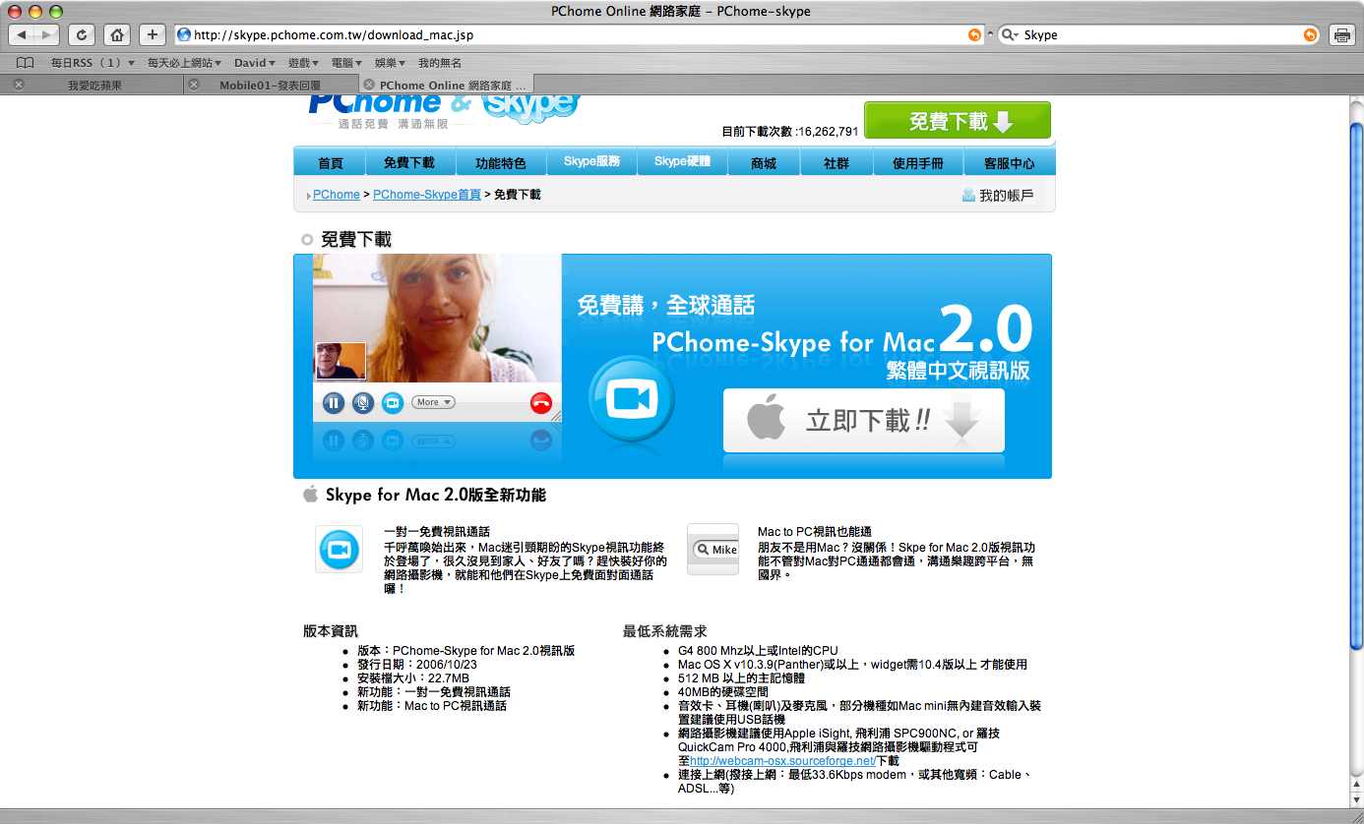Viewport: 1364px width, 824px height.
Task: Click into the Skype search field
Action: [1159, 34]
